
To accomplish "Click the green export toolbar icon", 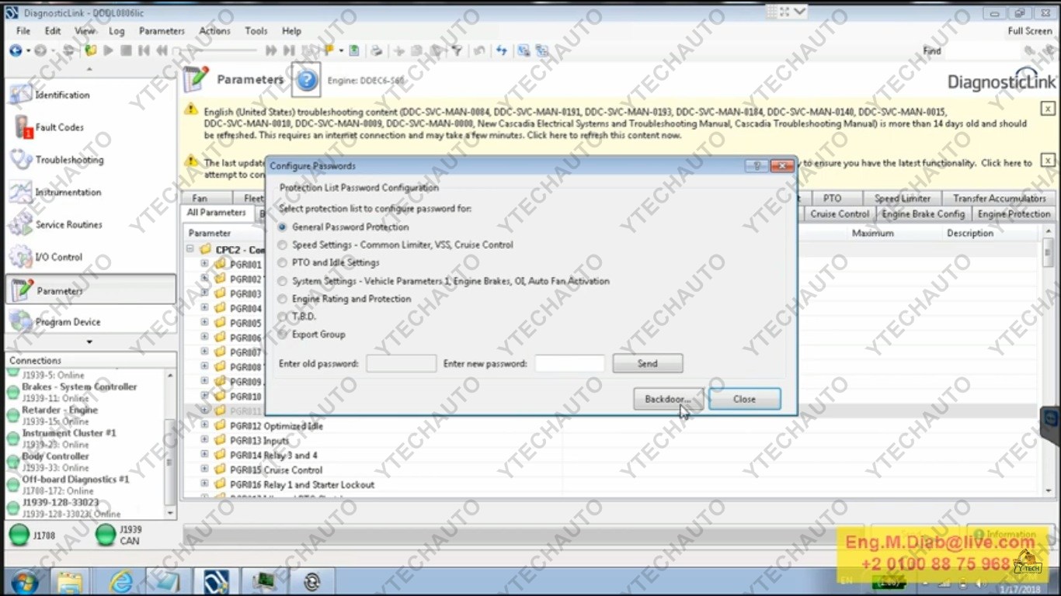I will 354,50.
